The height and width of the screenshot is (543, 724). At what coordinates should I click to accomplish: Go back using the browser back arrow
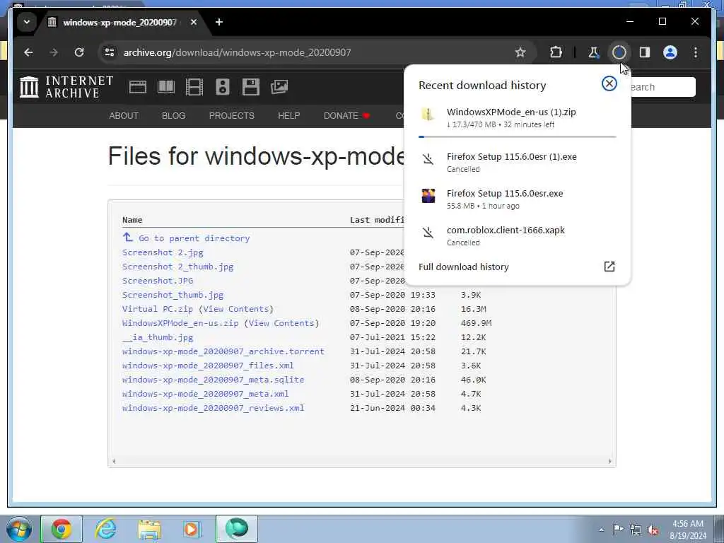pos(28,52)
